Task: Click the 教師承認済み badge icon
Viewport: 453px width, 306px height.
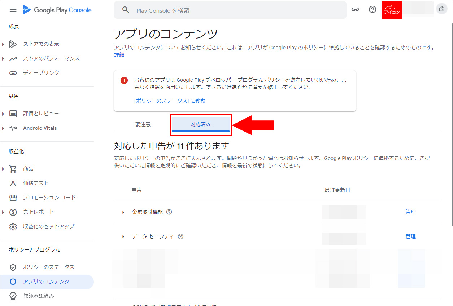Action: pyautogui.click(x=13, y=296)
